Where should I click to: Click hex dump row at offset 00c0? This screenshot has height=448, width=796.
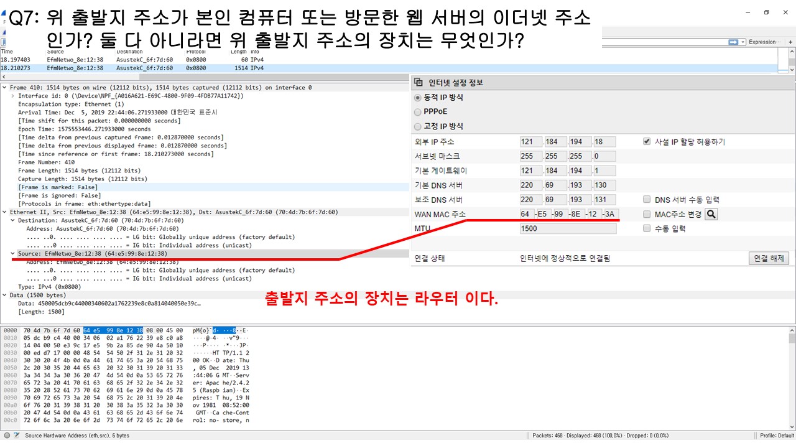pos(125,420)
